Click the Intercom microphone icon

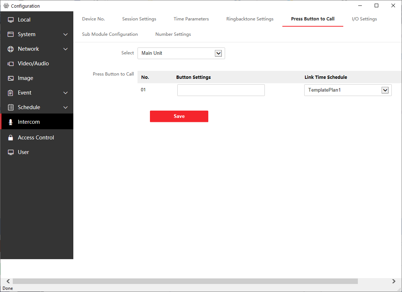pyautogui.click(x=11, y=122)
